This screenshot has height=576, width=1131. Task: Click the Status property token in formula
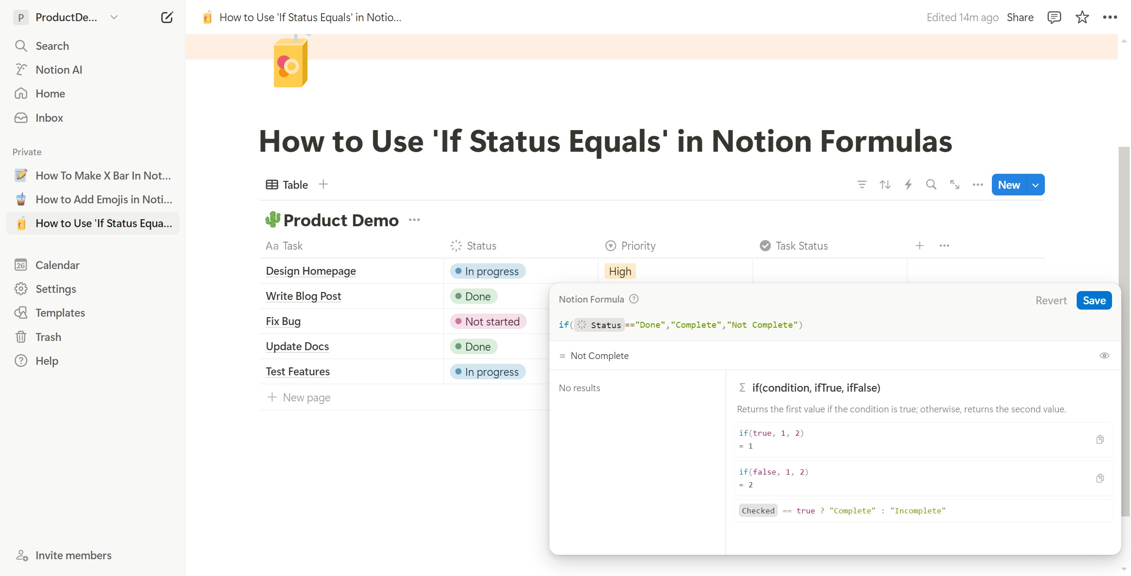(600, 325)
